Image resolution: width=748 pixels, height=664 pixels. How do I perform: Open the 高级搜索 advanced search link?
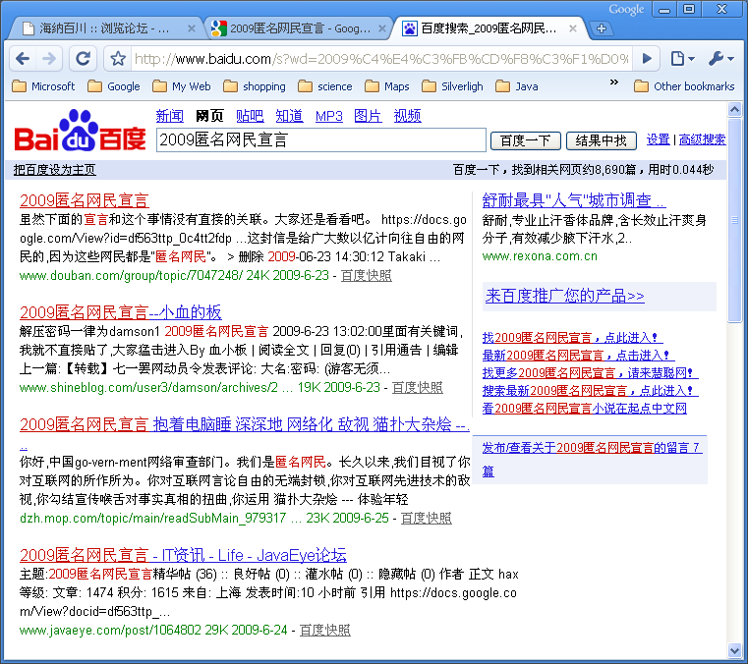click(x=702, y=139)
